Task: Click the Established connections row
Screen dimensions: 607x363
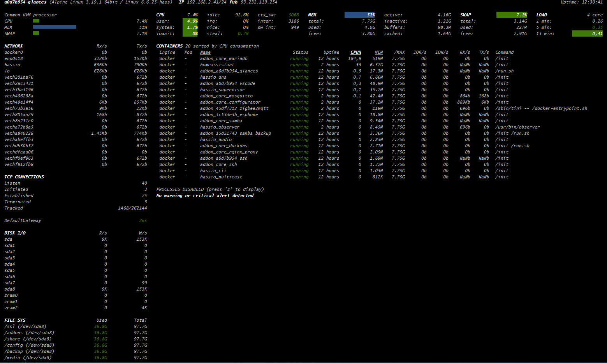Action: point(76,196)
